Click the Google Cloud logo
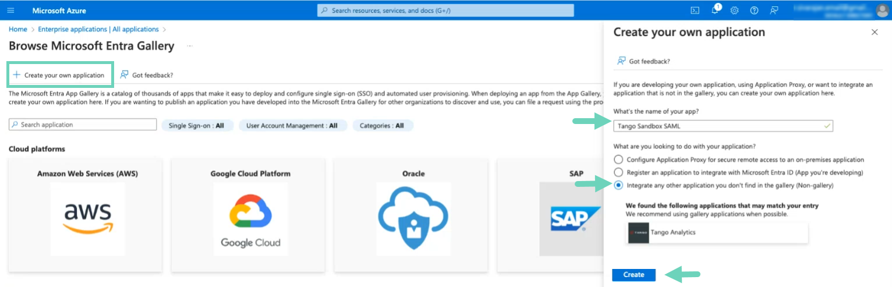The height and width of the screenshot is (287, 892). point(250,220)
